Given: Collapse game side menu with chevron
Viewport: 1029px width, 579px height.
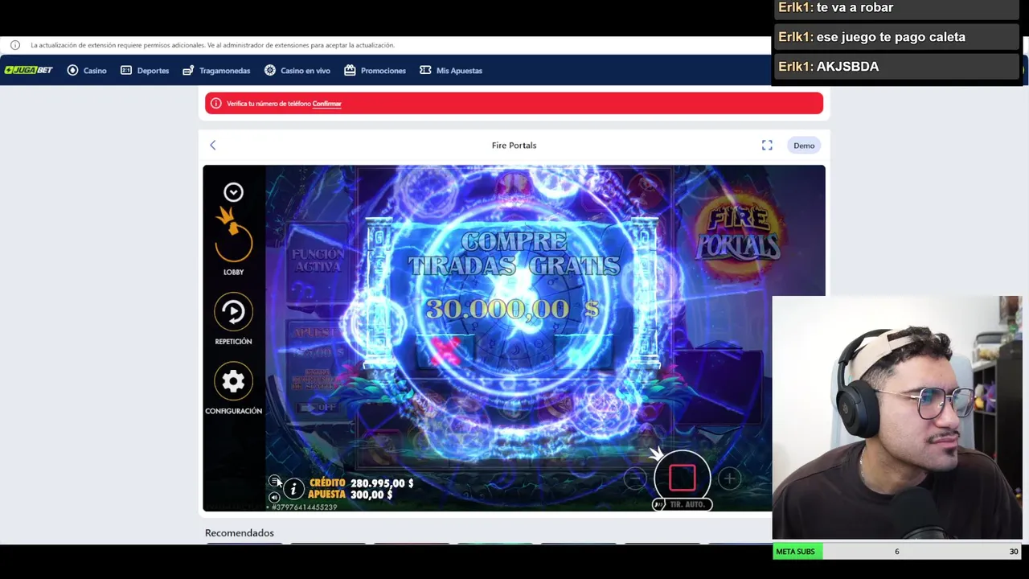Looking at the screenshot, I should pyautogui.click(x=233, y=192).
